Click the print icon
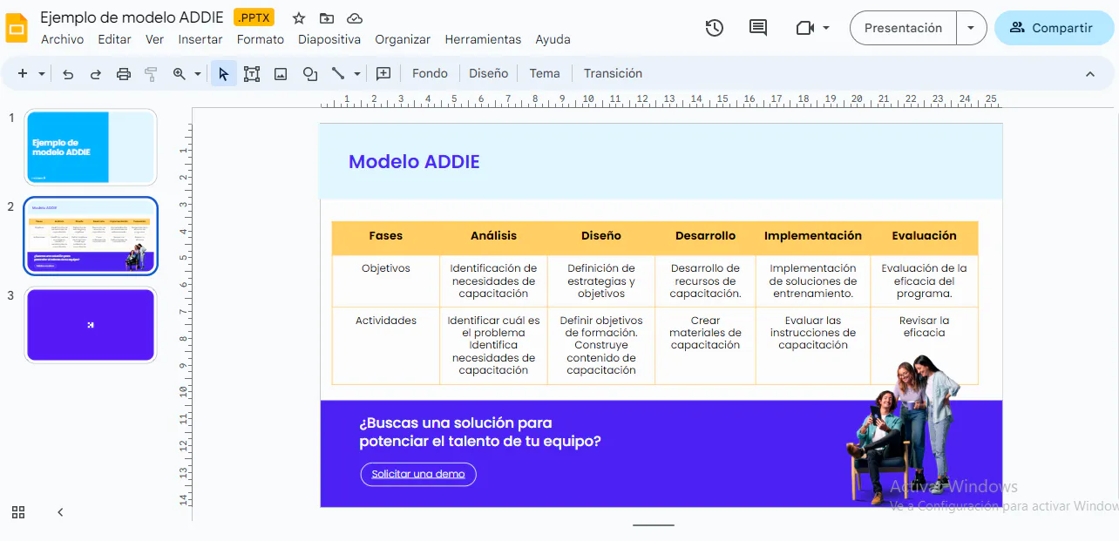Viewport: 1119px width, 541px height. (x=123, y=73)
